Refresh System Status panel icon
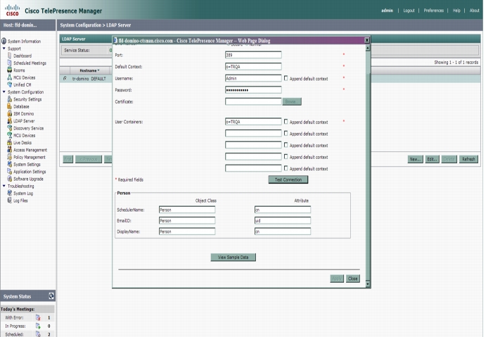Image resolution: width=493 pixels, height=337 pixels. 51,295
